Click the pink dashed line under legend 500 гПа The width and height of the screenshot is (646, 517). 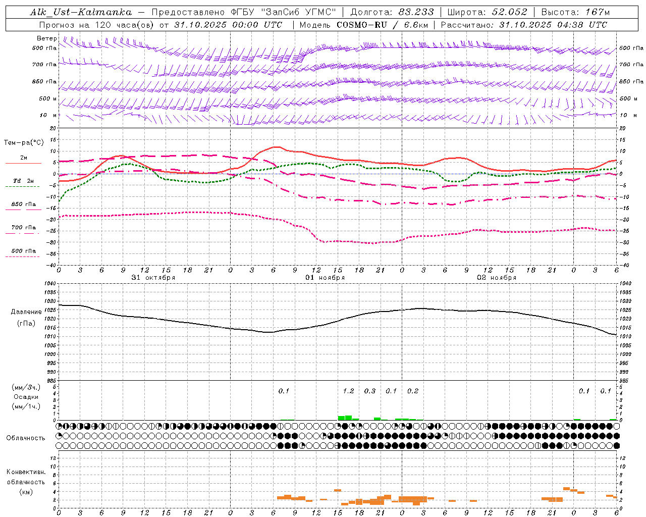tap(22, 256)
